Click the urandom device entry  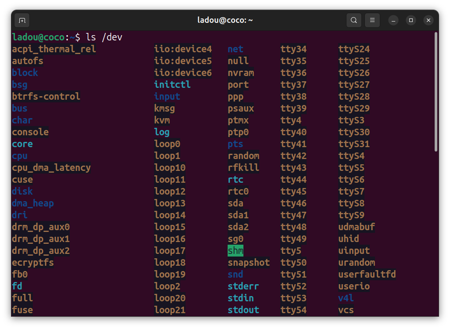[x=357, y=263]
